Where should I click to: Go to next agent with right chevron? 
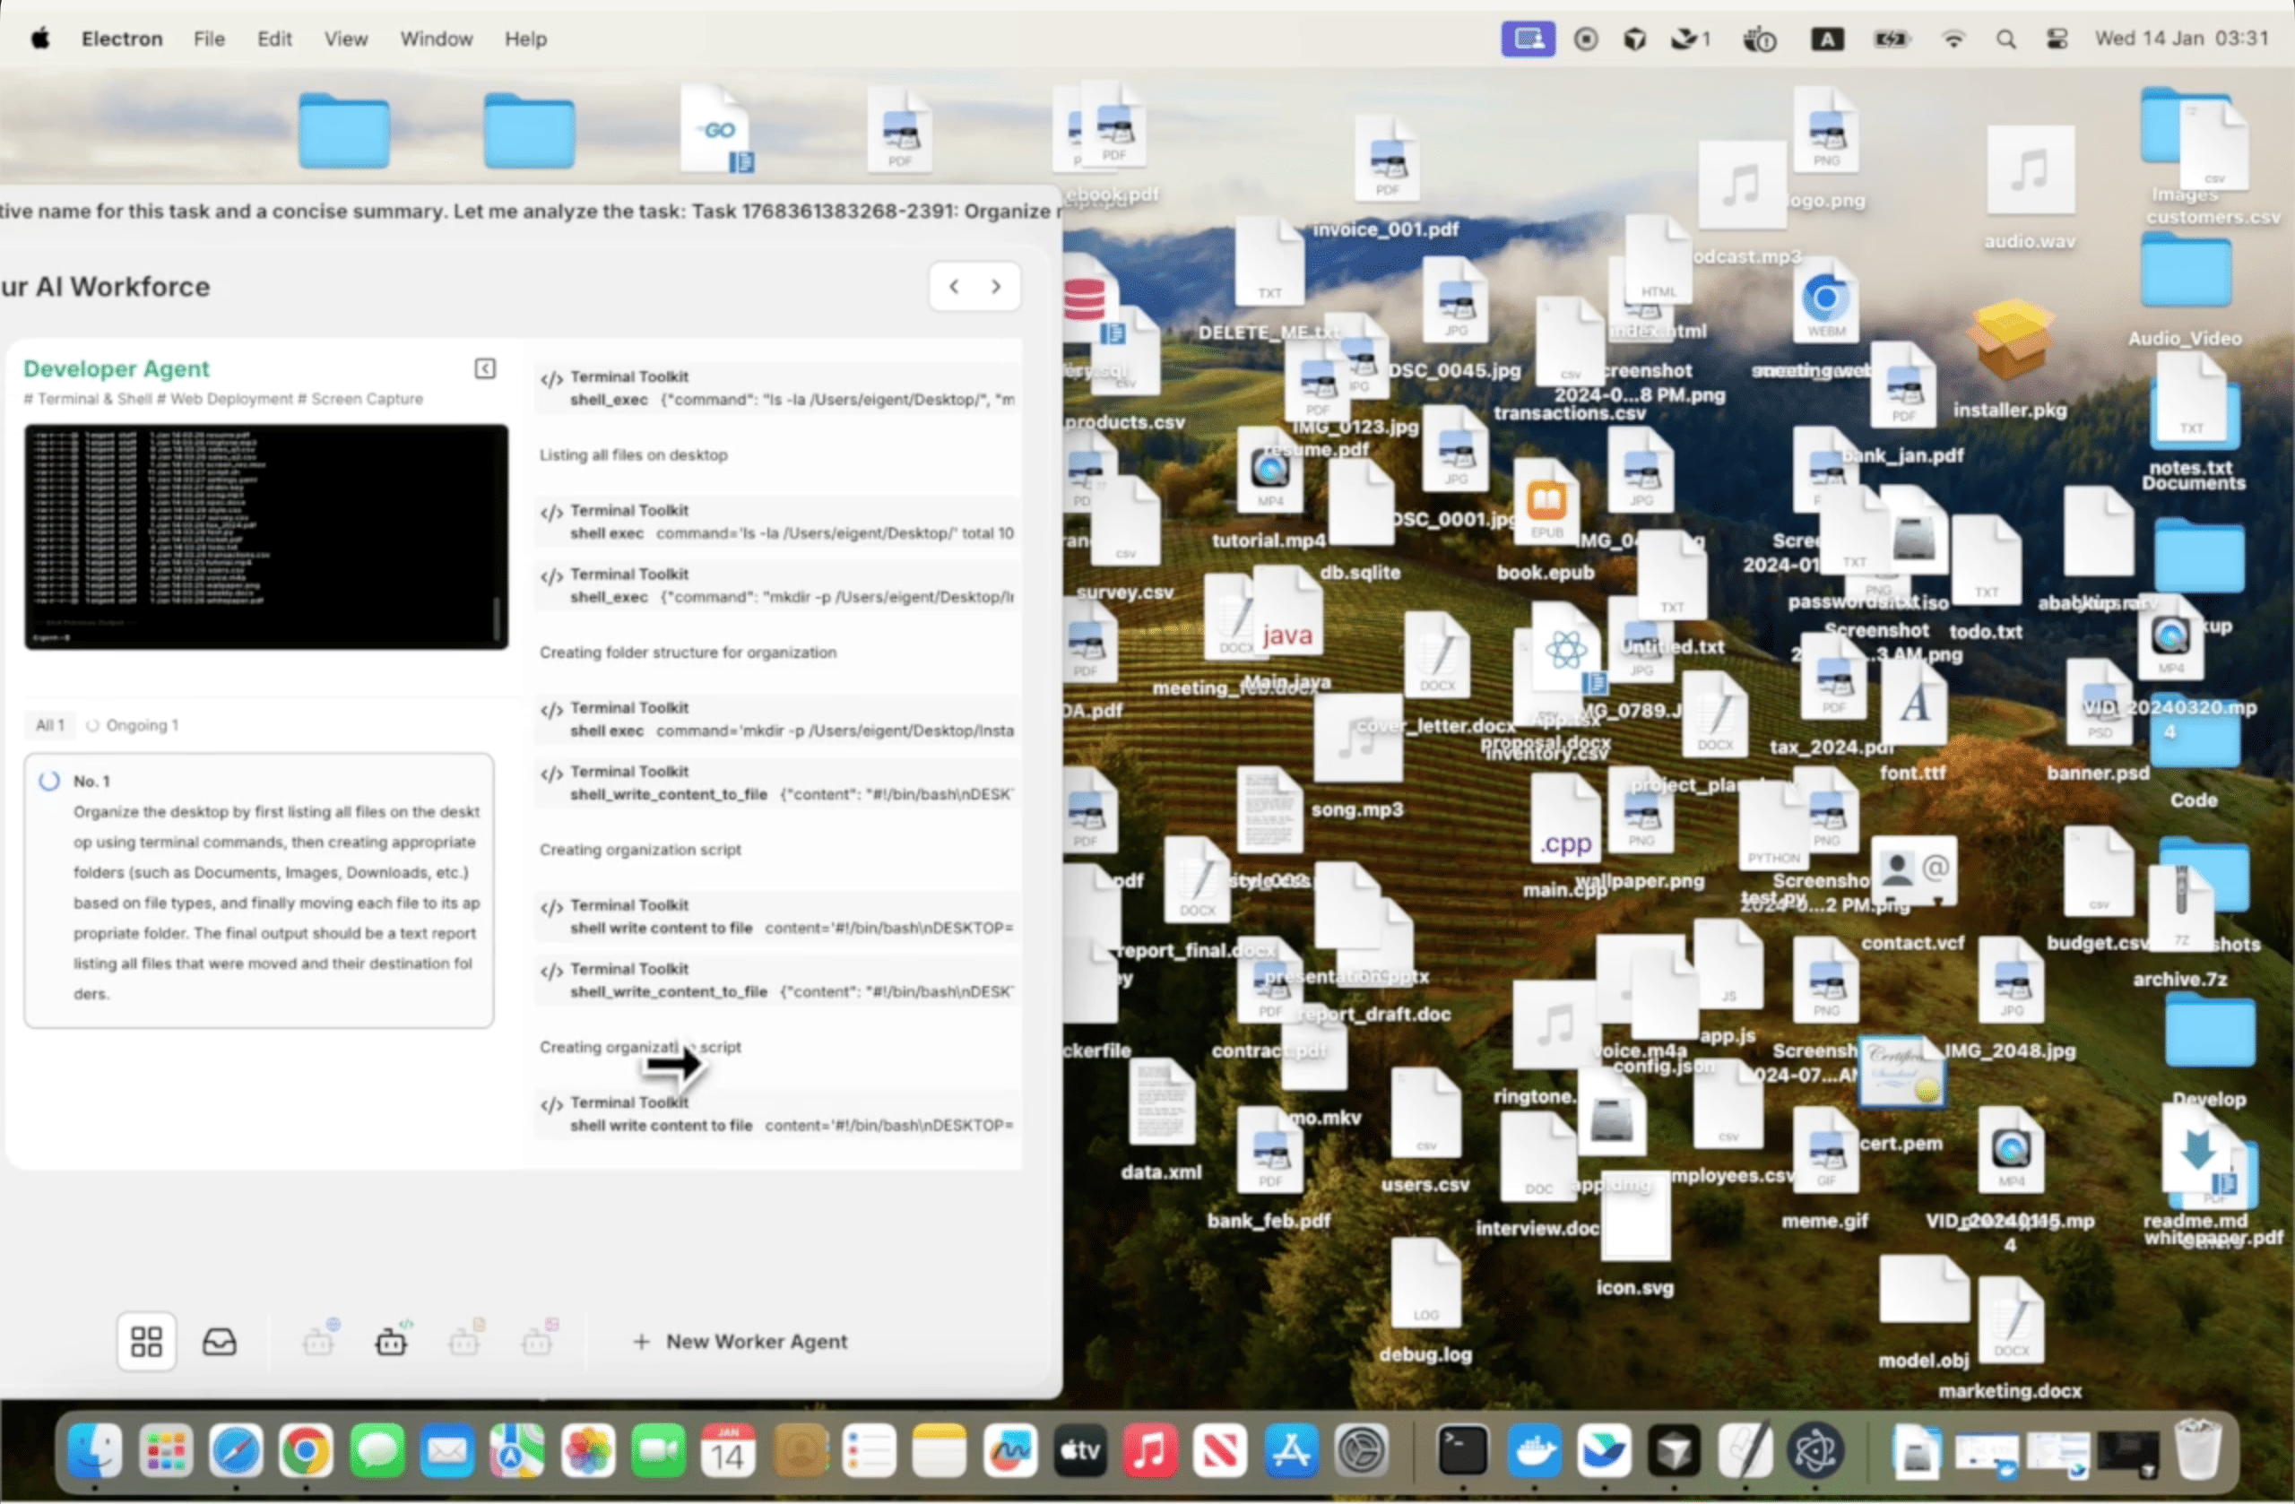[996, 286]
